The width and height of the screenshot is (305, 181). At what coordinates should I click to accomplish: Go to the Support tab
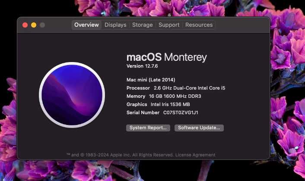[x=169, y=25]
